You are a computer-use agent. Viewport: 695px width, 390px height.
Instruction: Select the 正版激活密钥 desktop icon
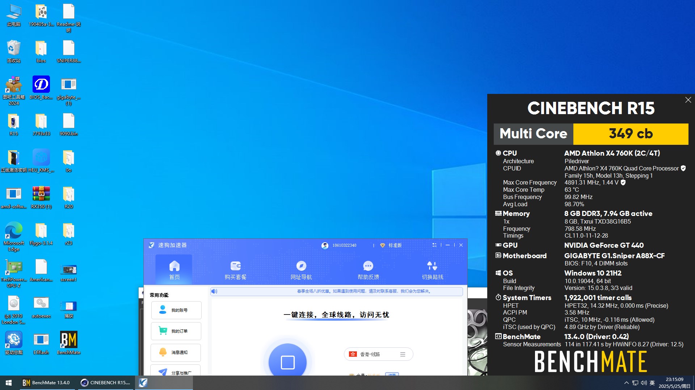click(x=14, y=161)
